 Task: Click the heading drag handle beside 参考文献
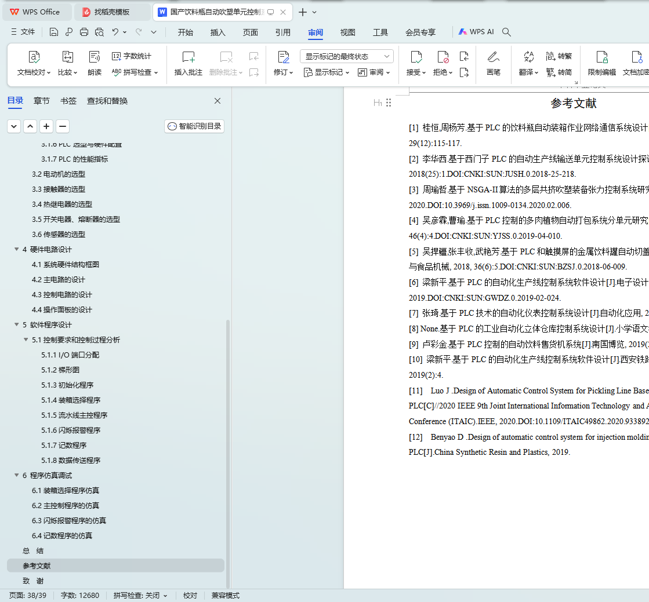(x=388, y=103)
